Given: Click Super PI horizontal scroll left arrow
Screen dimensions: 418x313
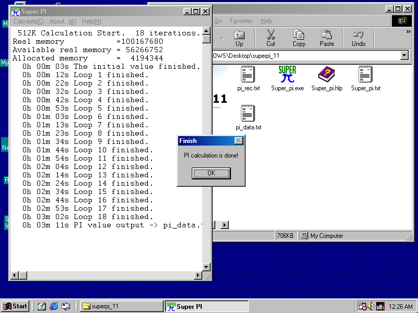Looking at the screenshot, I should 15,275.
